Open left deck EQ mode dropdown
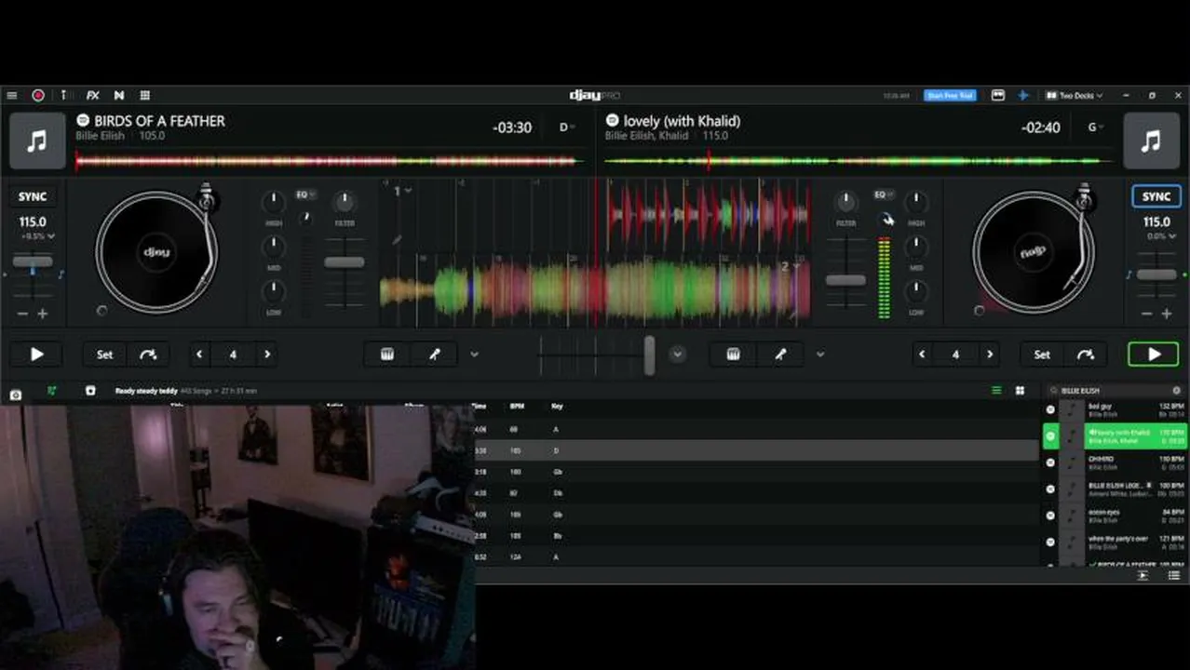The height and width of the screenshot is (670, 1190). tap(304, 194)
